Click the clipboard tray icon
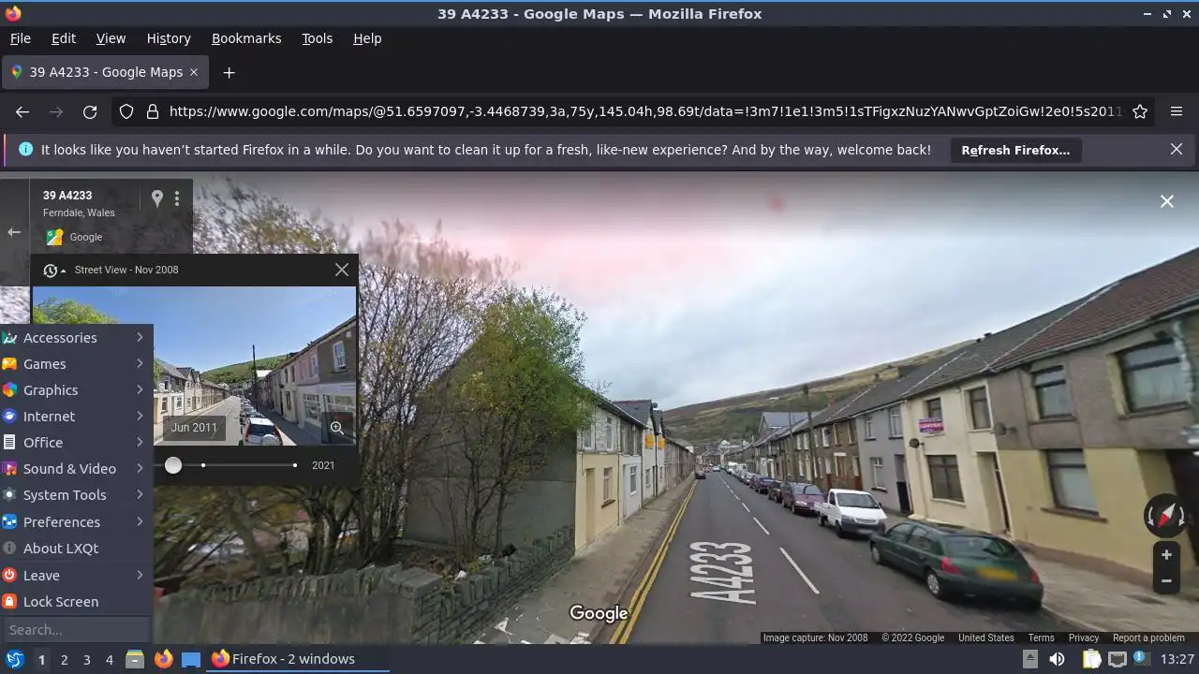Screen dimensions: 1199x674 pyautogui.click(x=1091, y=659)
